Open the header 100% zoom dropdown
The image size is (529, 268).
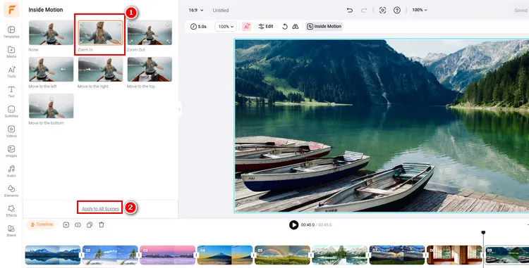click(420, 10)
